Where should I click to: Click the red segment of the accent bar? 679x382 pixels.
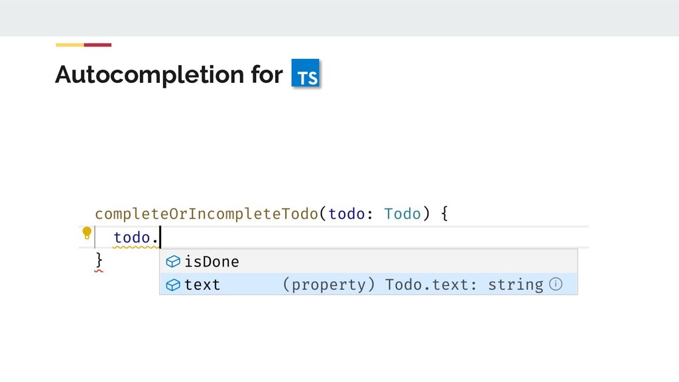tap(97, 45)
